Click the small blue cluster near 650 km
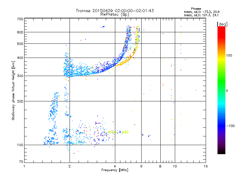Image resolution: width=242 pixels, height=181 pixels. [x=103, y=27]
